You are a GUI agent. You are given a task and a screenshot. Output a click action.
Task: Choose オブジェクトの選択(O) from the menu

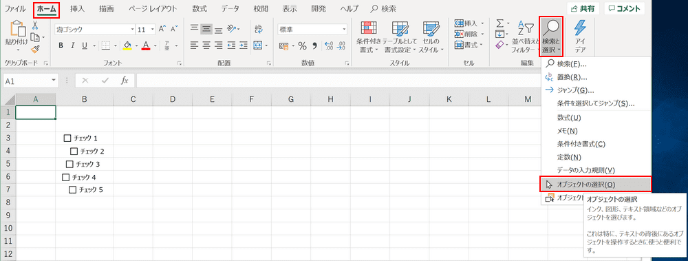[595, 184]
